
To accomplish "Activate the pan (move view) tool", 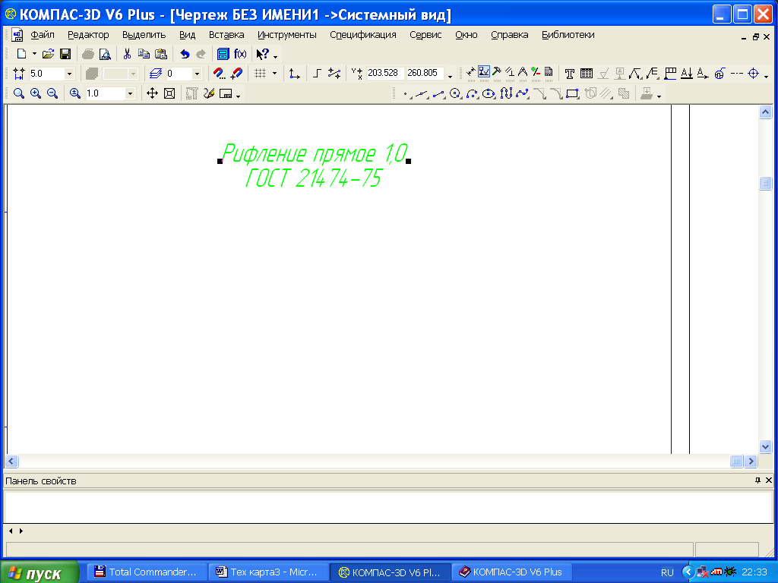I will click(152, 93).
